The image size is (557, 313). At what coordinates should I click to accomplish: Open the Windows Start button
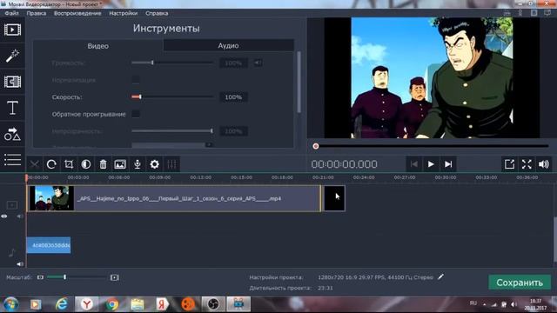pos(11,304)
